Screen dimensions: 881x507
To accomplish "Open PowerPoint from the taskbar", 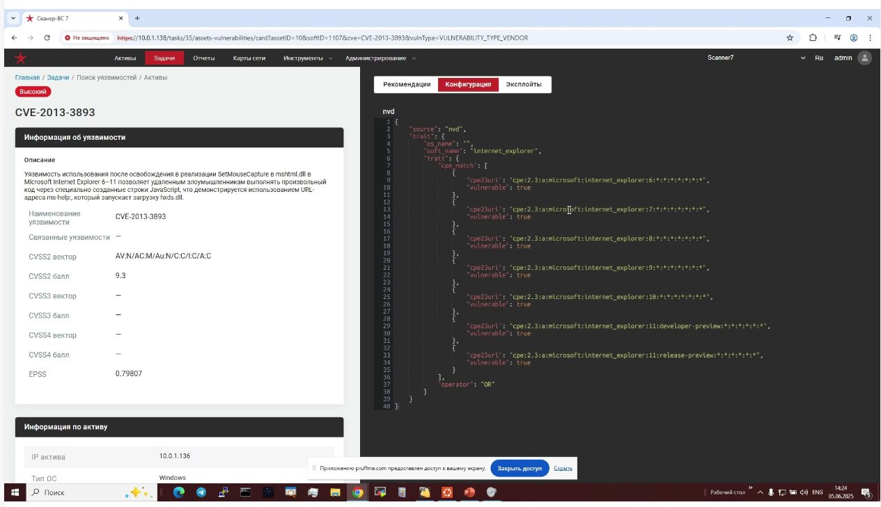I will pyautogui.click(x=469, y=492).
